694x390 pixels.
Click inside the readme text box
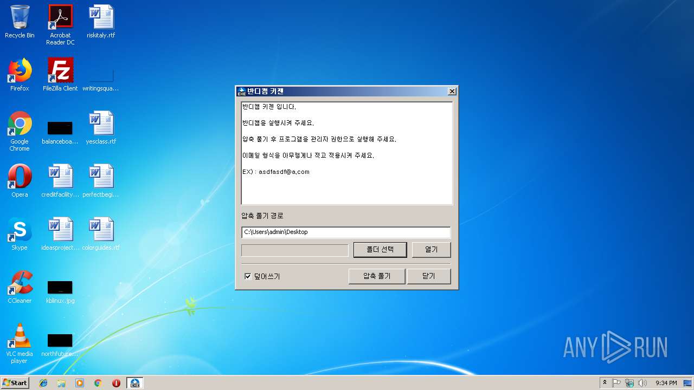point(347,153)
